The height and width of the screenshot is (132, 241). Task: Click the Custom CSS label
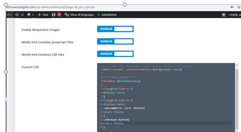(x=30, y=67)
